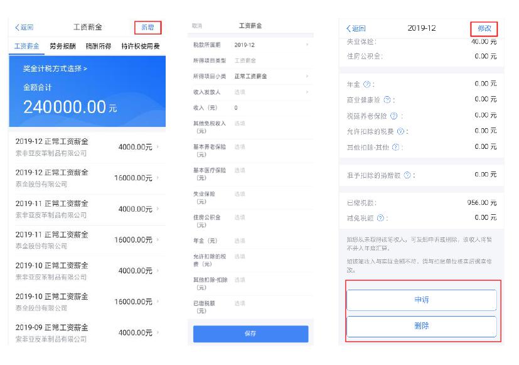The height and width of the screenshot is (365, 519).
Task: Select the 失业保险 input field on the form
Action: coord(250,198)
